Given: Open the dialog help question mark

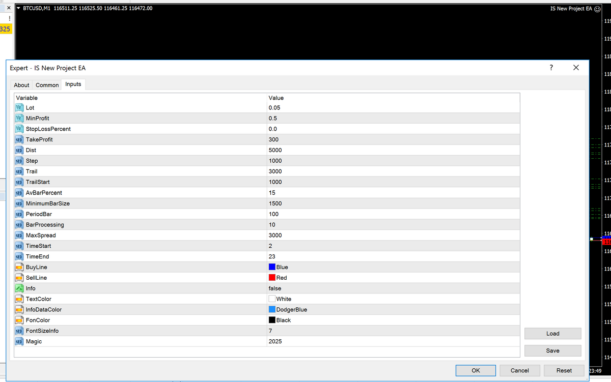Looking at the screenshot, I should (551, 68).
